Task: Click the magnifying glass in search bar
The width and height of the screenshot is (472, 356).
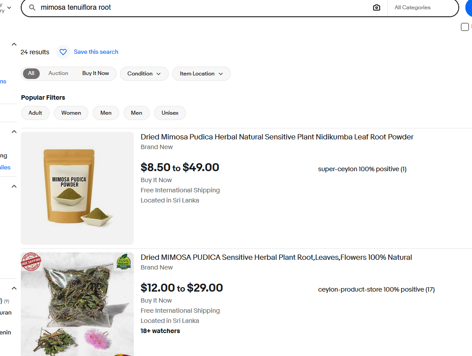Action: click(32, 7)
